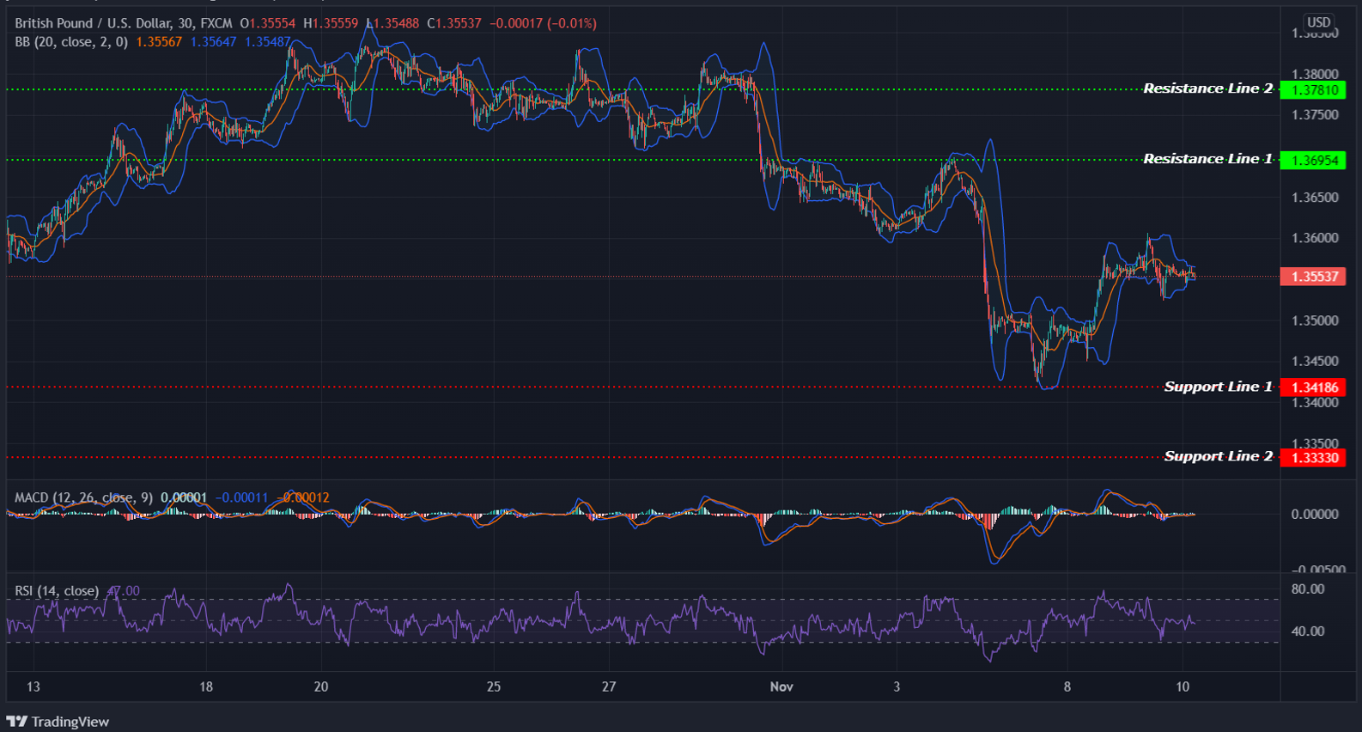Screen dimensions: 1362x732
Task: Click the 20 date label on time axis
Action: pyautogui.click(x=321, y=686)
